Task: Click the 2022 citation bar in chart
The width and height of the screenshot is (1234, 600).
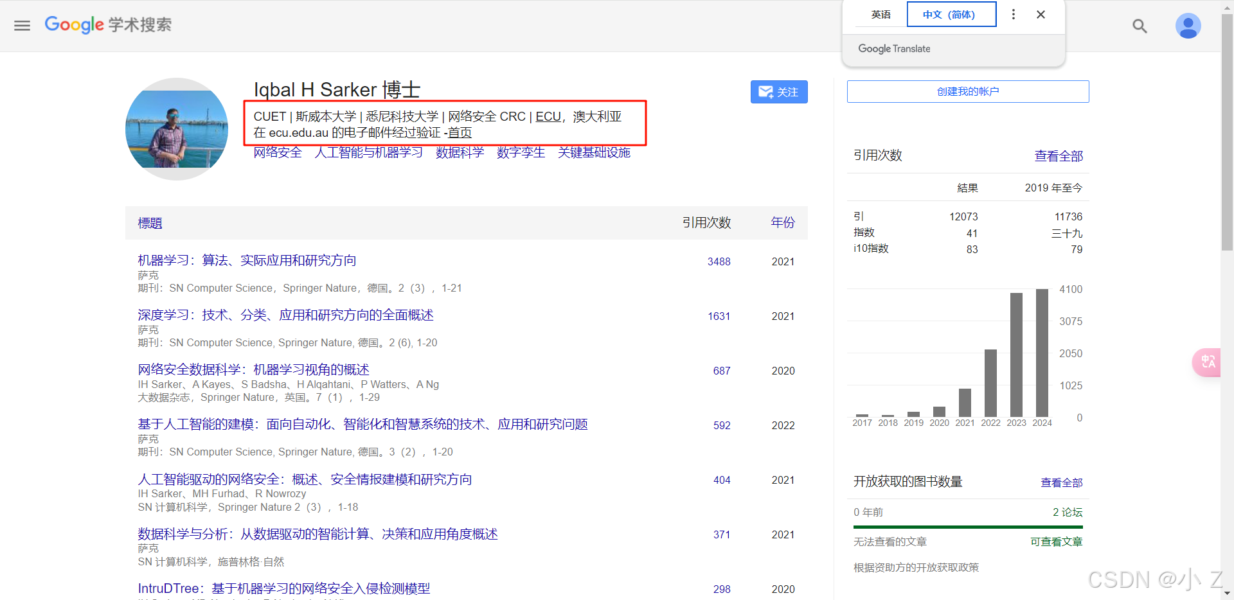Action: coord(991,383)
